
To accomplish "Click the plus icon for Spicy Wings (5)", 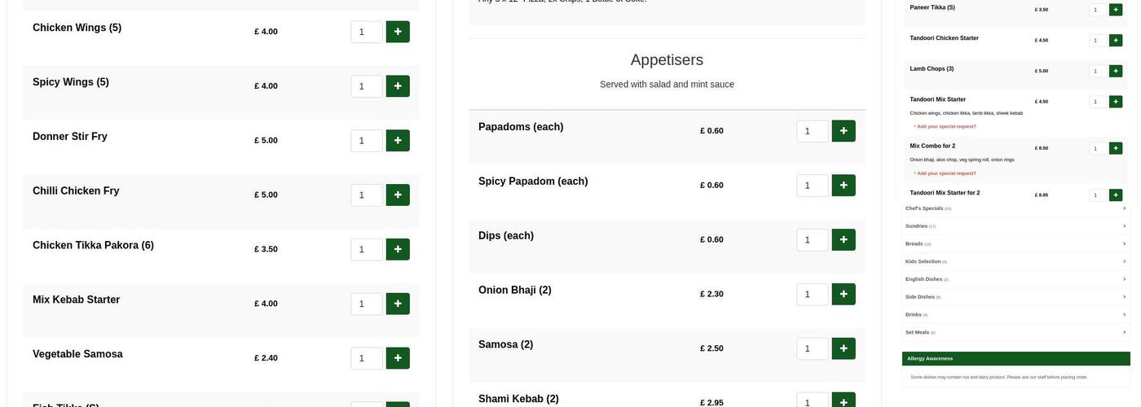I will [x=398, y=86].
